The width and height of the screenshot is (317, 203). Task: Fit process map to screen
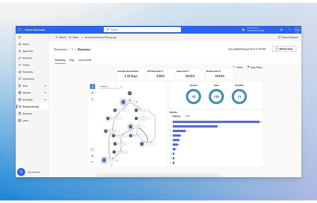[92, 150]
